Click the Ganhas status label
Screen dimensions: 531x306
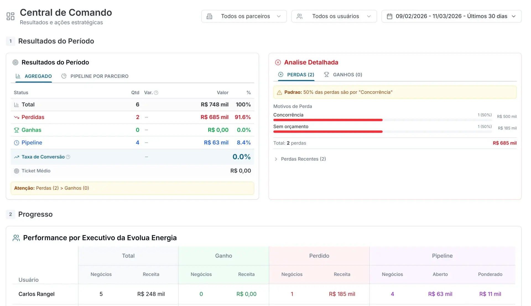click(x=31, y=130)
